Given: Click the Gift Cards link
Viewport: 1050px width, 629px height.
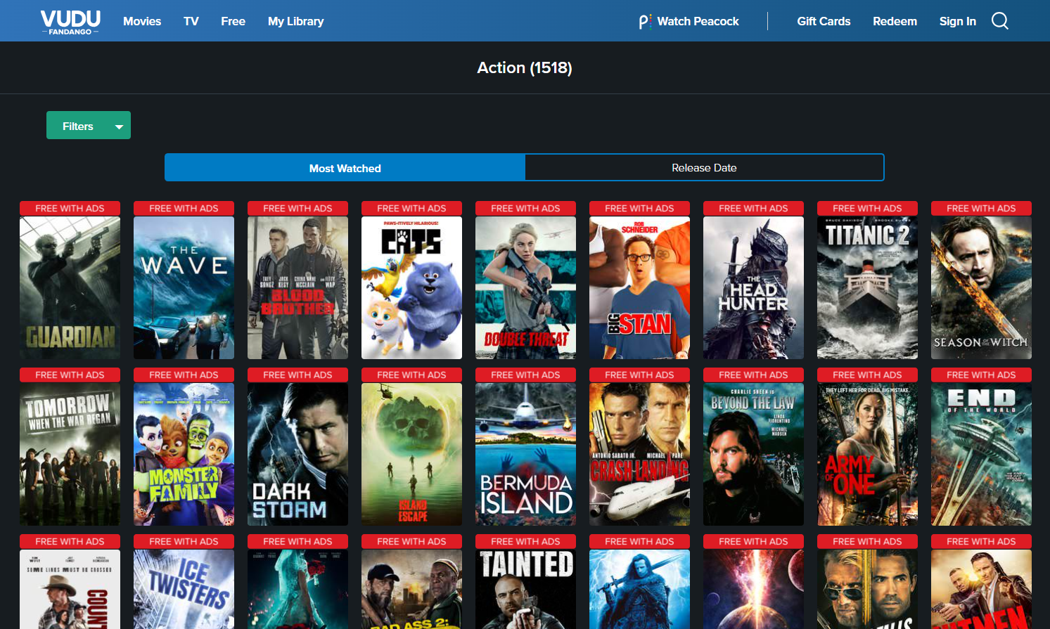Looking at the screenshot, I should pyautogui.click(x=824, y=22).
